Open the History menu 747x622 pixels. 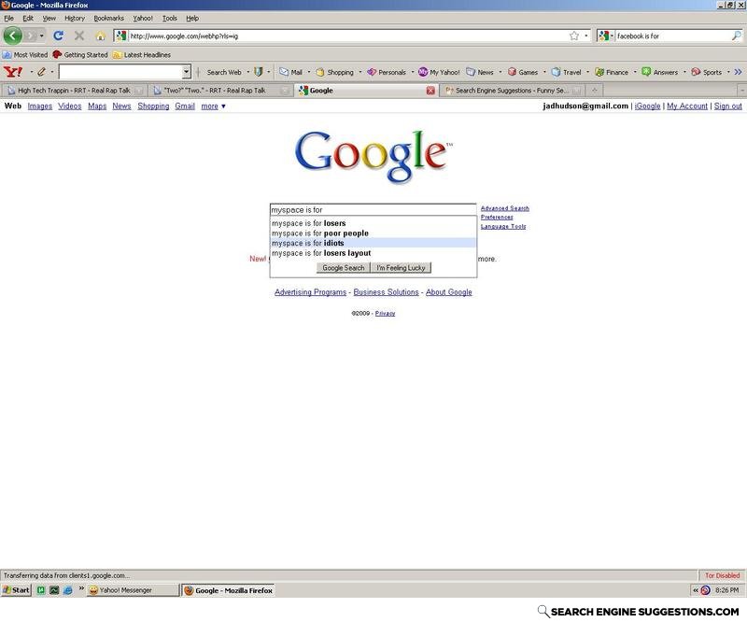pyautogui.click(x=75, y=18)
